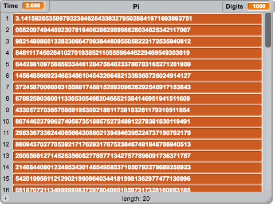The width and height of the screenshot is (275, 206).
Task: Click the vertical scrollbar thumb of Pi list
Action: (268, 30)
